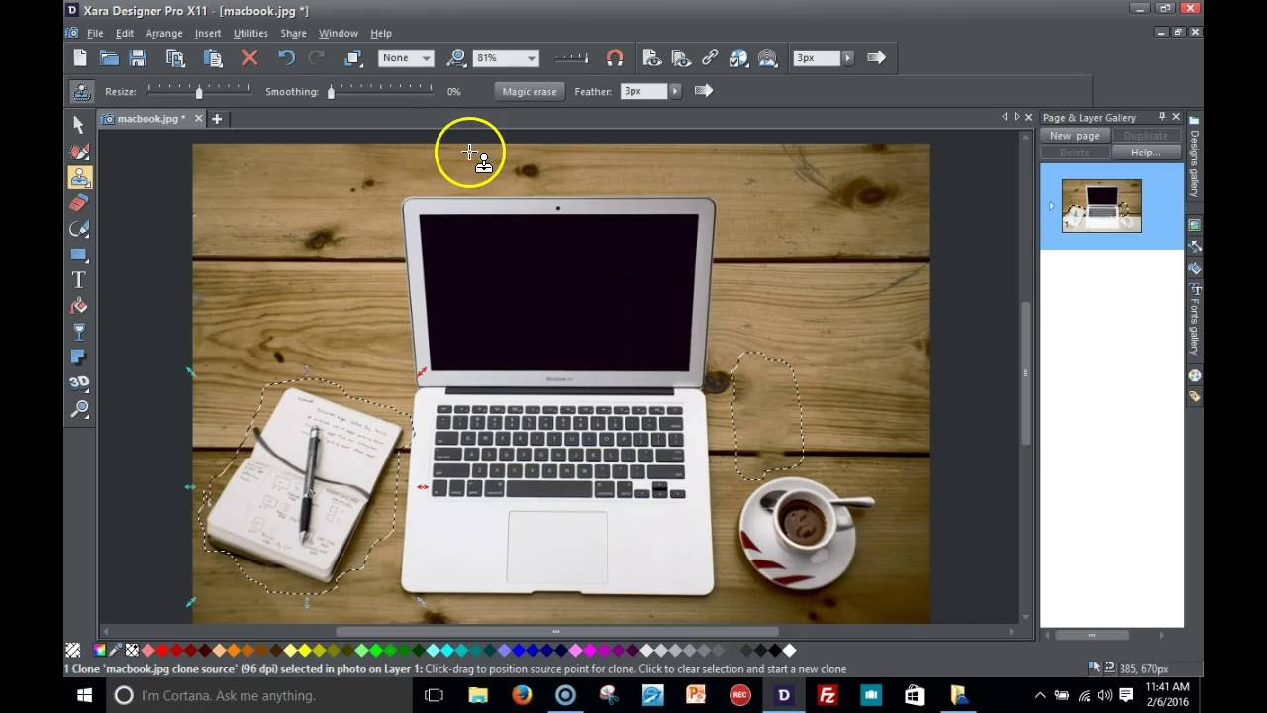Viewport: 1267px width, 713px height.
Task: Open the Arrange menu
Action: [x=164, y=33]
